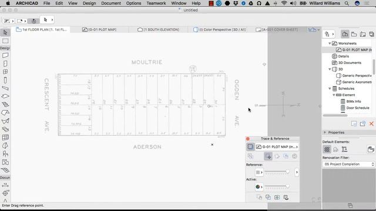Viewport: 376px width, 211px height.
Task: Open Renovation Filter dropdown
Action: 348,164
